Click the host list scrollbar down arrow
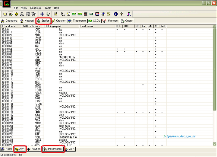The image size is (217, 157). coord(215,144)
